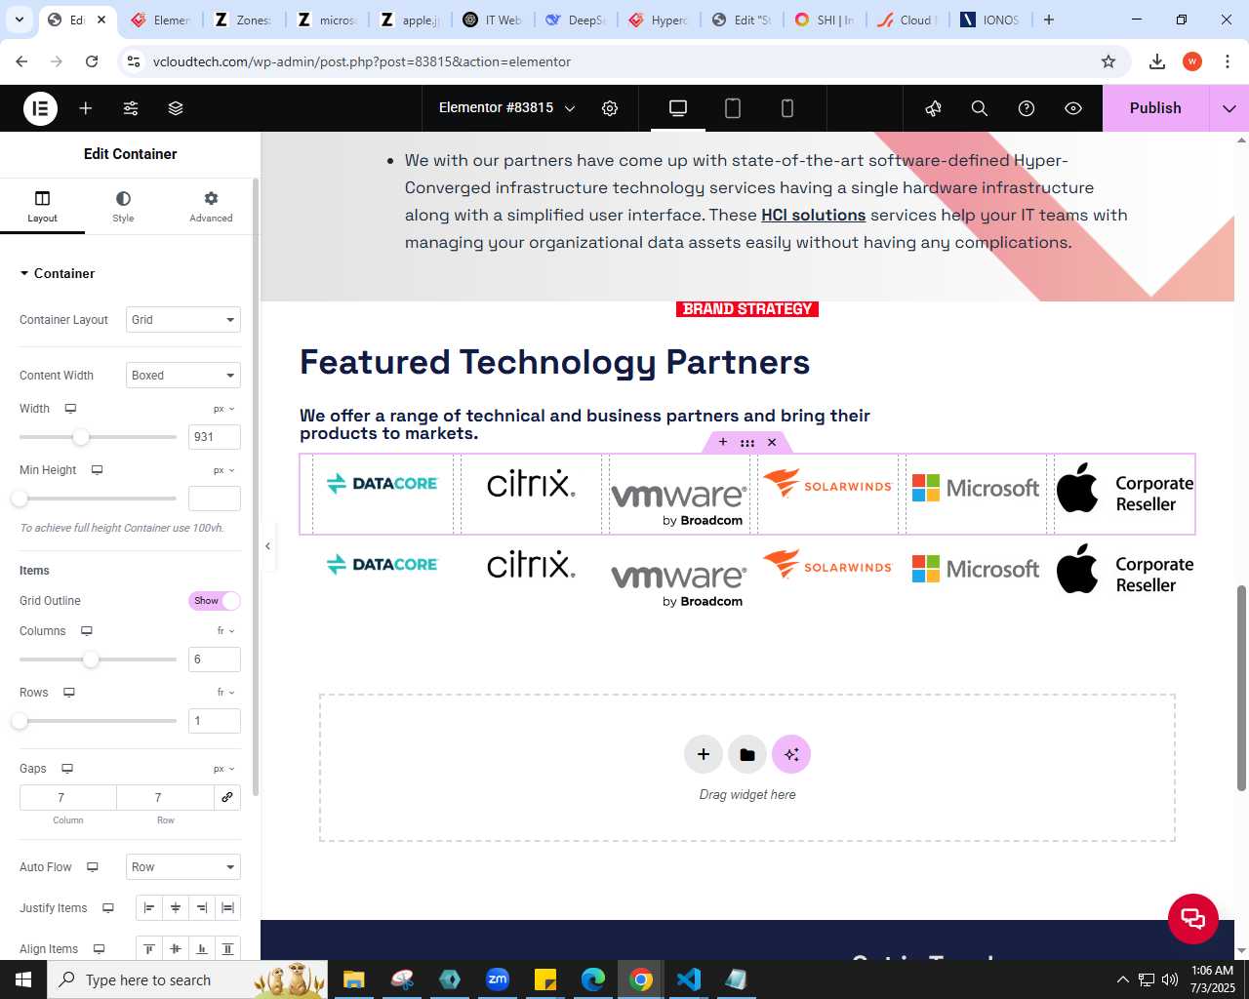Open Container Layout Grid dropdown
The image size is (1249, 999).
point(183,320)
